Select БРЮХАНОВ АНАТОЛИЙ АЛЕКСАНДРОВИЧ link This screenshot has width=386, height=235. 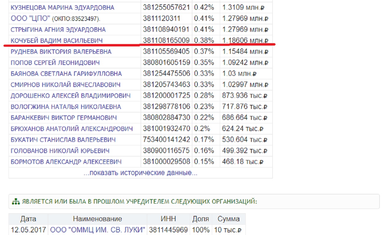point(72,129)
